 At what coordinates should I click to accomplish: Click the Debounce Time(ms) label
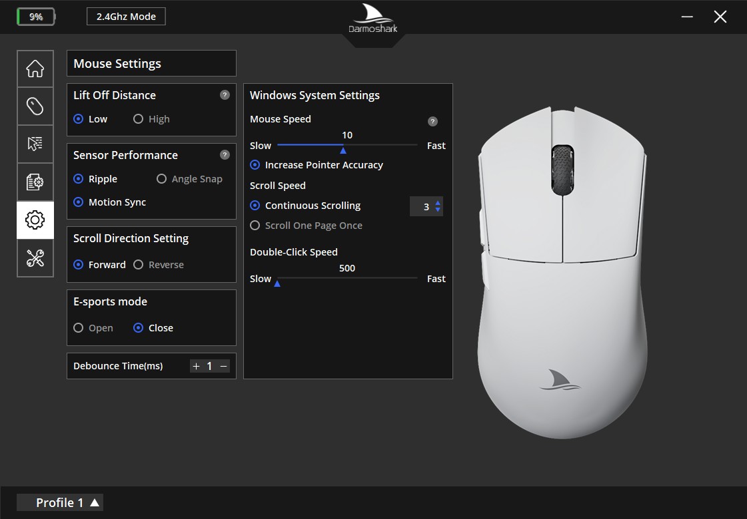[x=118, y=366]
